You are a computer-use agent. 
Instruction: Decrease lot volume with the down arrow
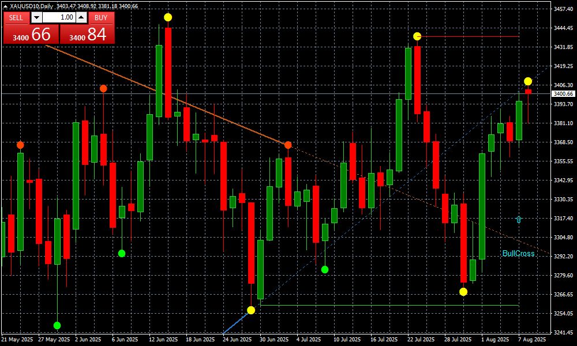click(36, 17)
